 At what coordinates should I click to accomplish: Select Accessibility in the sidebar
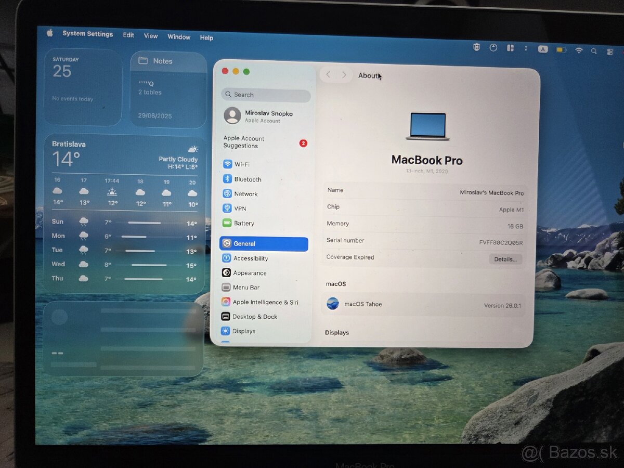coord(250,258)
